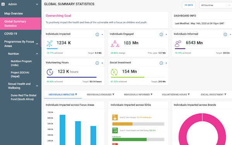Screen dimensions: 232x145
Task: Open info icon on Individuals Engaged card
Action: click(161, 35)
